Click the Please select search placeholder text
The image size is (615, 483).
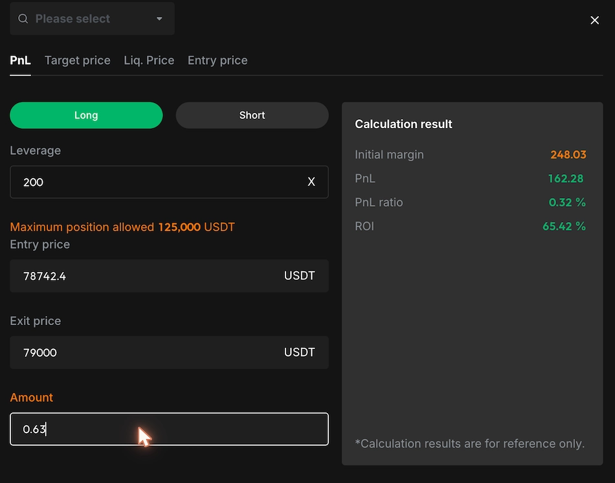73,18
